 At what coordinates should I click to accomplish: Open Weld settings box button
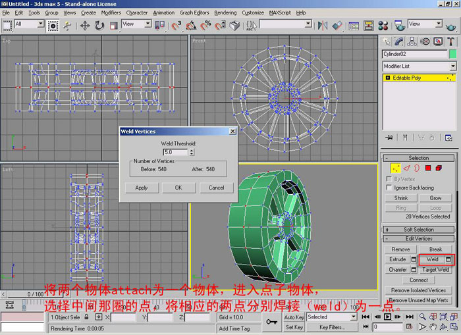coord(448,259)
